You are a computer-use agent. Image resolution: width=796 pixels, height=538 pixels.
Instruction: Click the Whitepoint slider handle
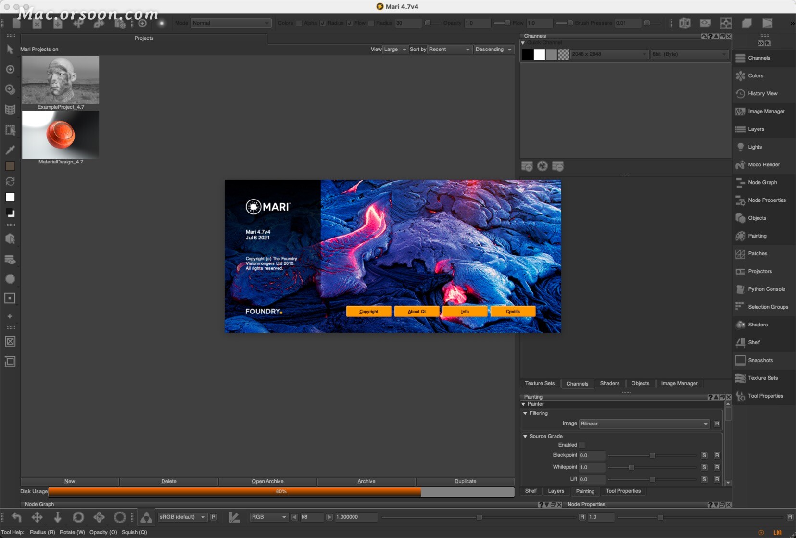click(x=632, y=468)
